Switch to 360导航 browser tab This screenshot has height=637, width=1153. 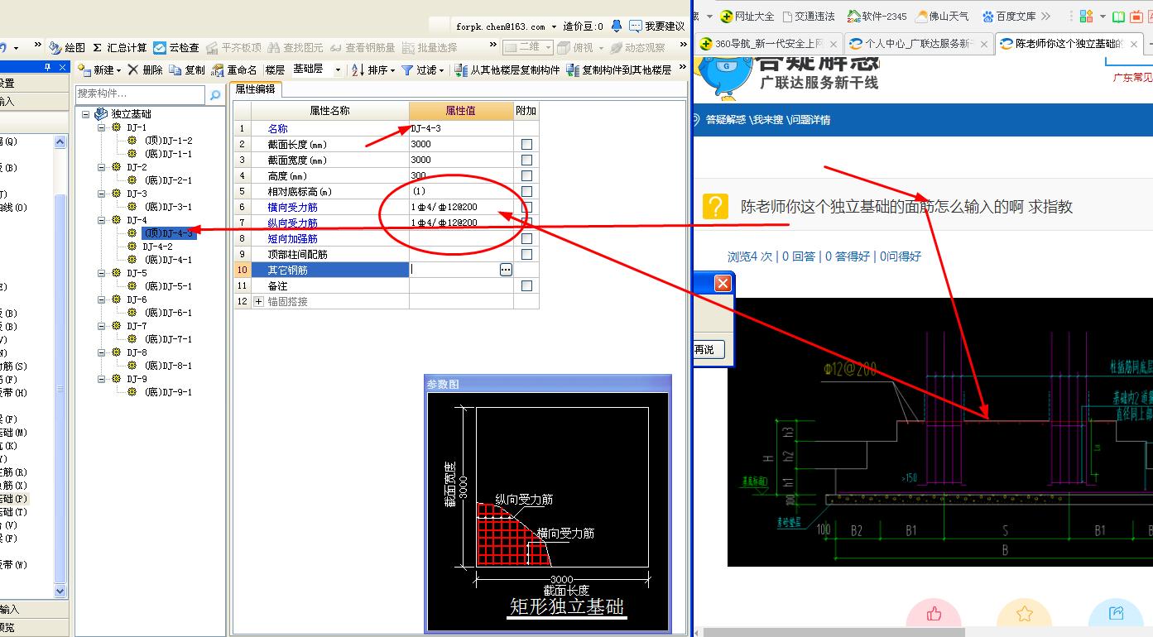[767, 44]
